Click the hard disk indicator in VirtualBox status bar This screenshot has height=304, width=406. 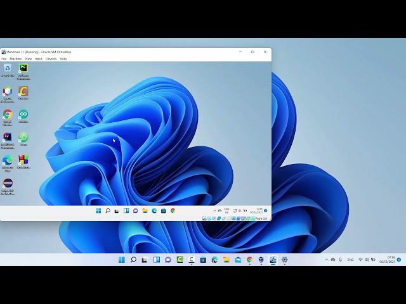click(x=204, y=218)
